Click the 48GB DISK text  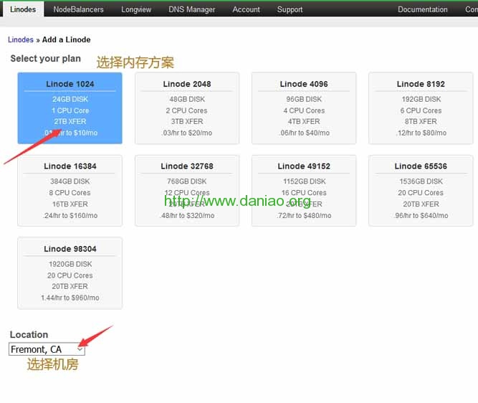click(x=187, y=99)
